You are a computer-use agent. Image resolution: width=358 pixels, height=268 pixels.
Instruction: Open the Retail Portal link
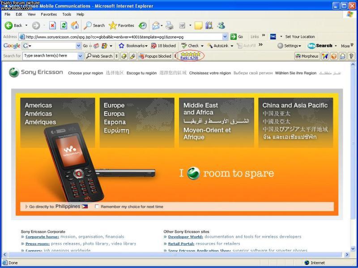click(x=181, y=243)
